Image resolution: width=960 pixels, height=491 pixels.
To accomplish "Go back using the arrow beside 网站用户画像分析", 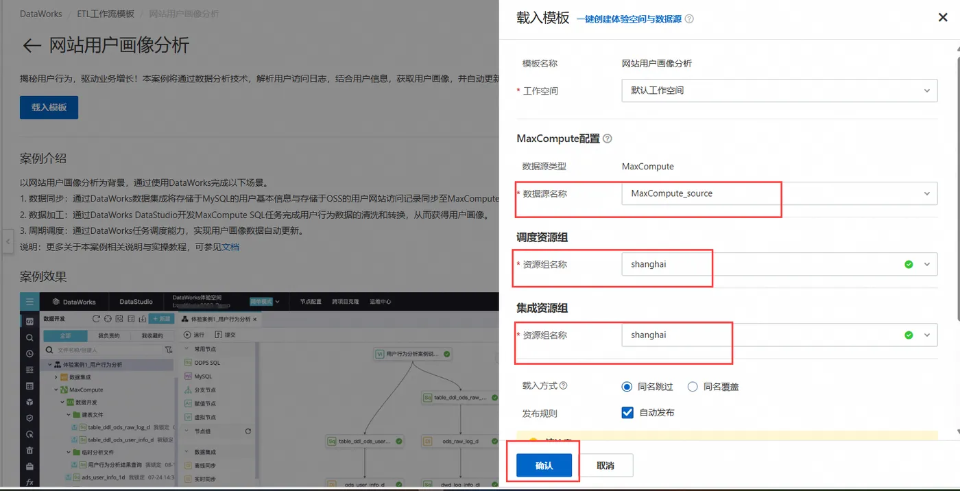I will tap(32, 46).
